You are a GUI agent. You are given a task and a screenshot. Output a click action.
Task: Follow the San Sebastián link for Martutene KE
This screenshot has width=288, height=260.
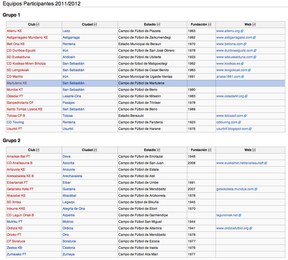click(x=73, y=83)
